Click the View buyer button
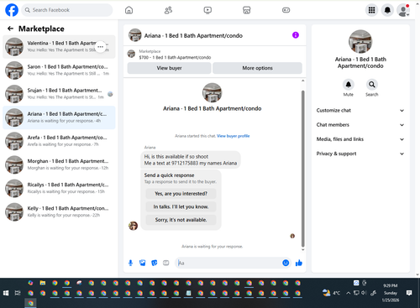The image size is (420, 308). [169, 68]
